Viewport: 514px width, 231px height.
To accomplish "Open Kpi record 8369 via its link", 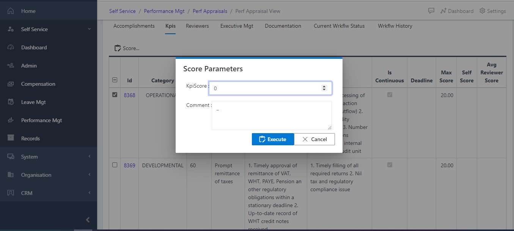I will pyautogui.click(x=129, y=165).
